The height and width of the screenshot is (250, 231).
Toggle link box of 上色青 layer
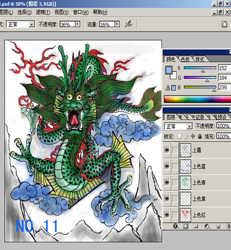pos(175,182)
